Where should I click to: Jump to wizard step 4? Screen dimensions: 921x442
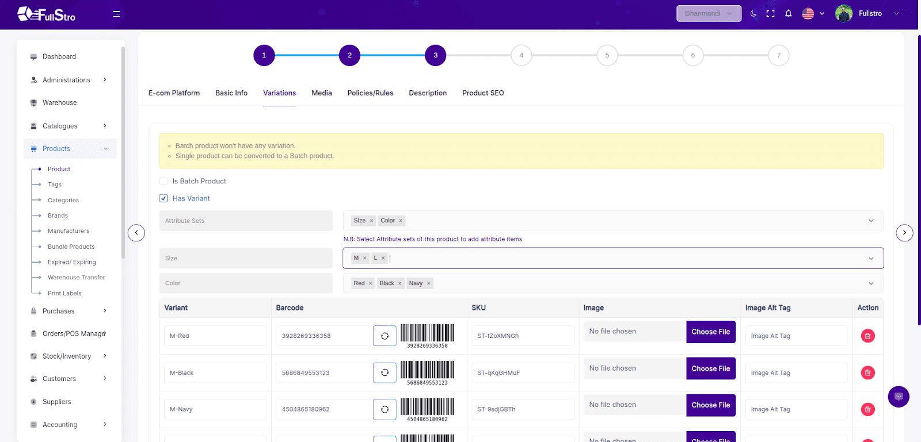coord(522,55)
